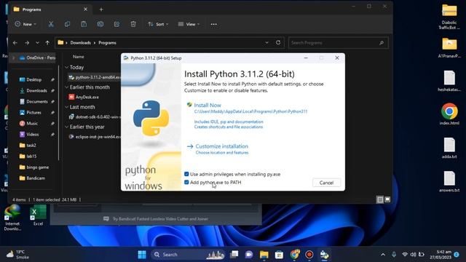Collapse the Last month group

pyautogui.click(x=66, y=107)
